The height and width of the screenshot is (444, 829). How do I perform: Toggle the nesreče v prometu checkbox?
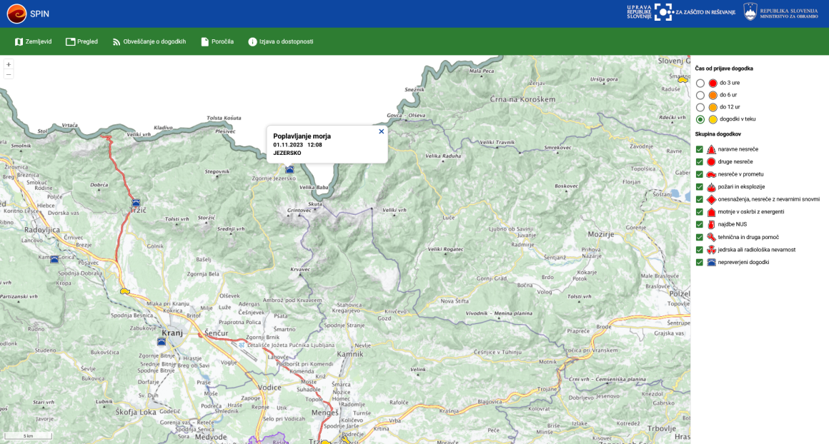[700, 174]
